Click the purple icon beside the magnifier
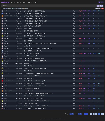This screenshot has height=121, width=105. pyautogui.click(x=99, y=2)
